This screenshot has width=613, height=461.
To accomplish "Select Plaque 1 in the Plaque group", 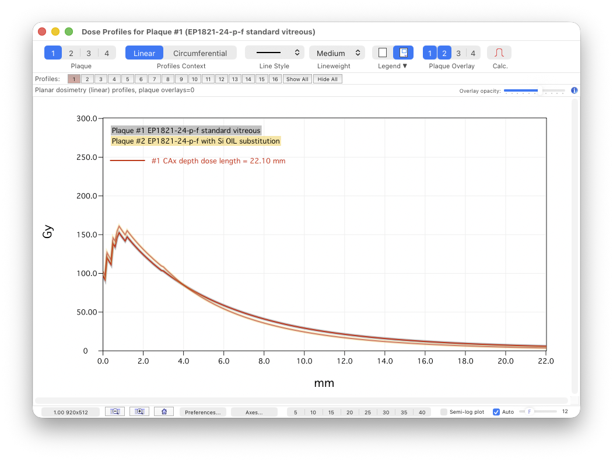I will click(53, 53).
